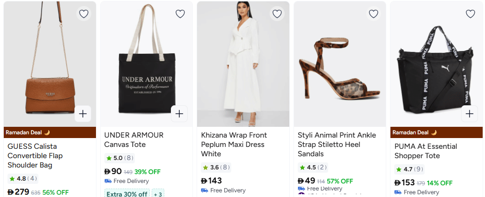
Task: Toggle wishlist heart on Under Armour tote
Action: coord(180,14)
